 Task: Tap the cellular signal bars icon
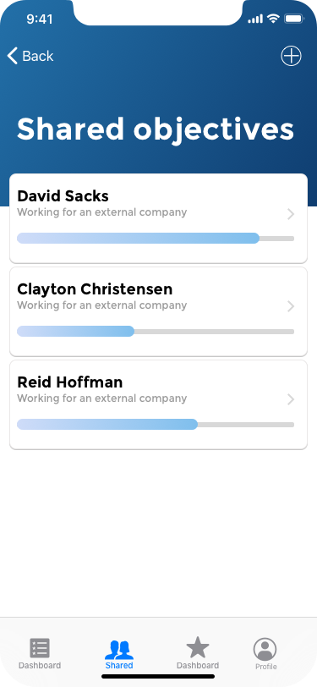[x=255, y=19]
